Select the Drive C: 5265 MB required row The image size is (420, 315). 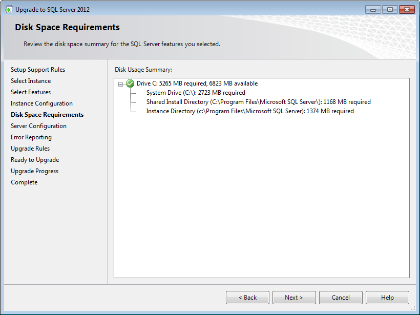point(197,83)
